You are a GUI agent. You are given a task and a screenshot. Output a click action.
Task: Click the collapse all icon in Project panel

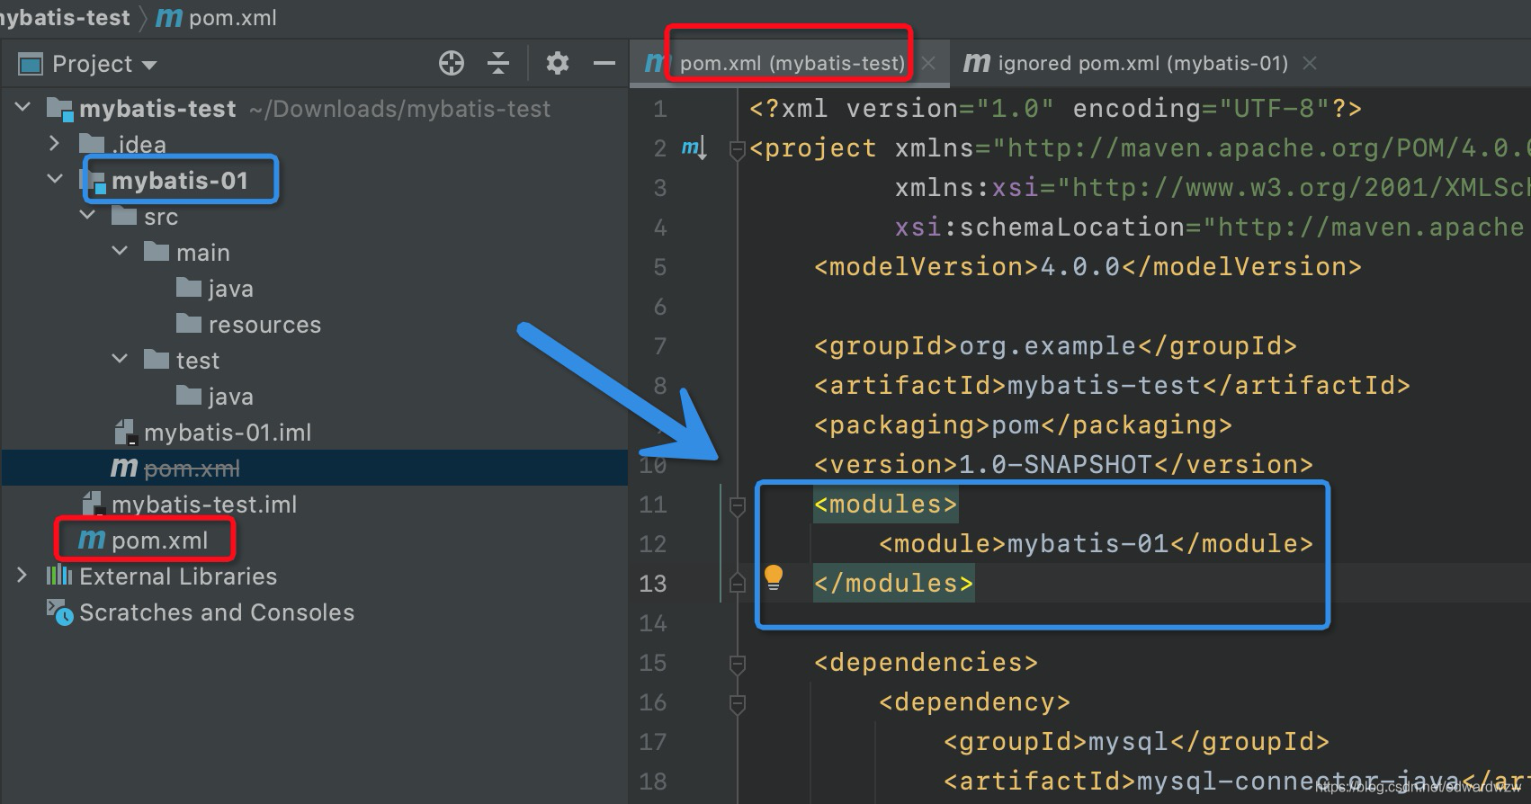(x=498, y=63)
